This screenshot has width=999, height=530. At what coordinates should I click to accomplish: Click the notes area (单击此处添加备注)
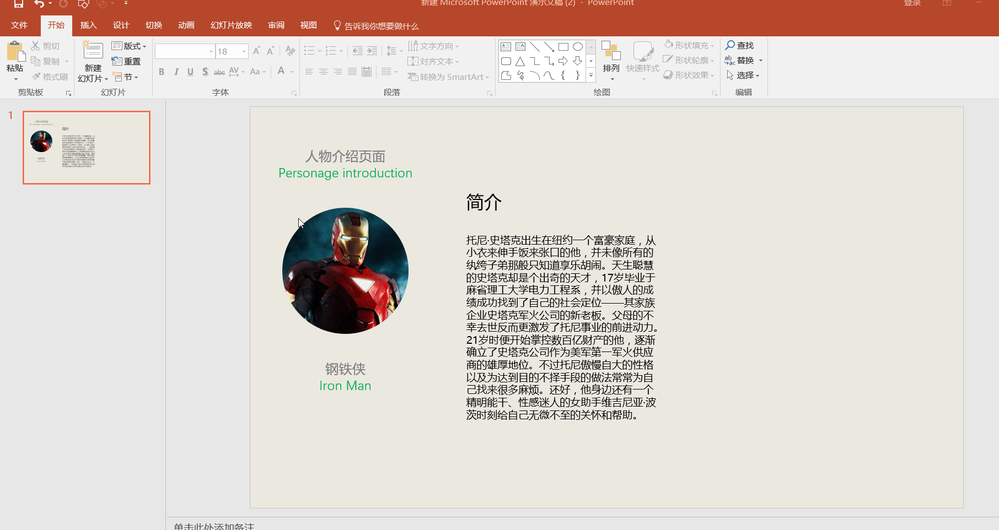[x=214, y=526]
